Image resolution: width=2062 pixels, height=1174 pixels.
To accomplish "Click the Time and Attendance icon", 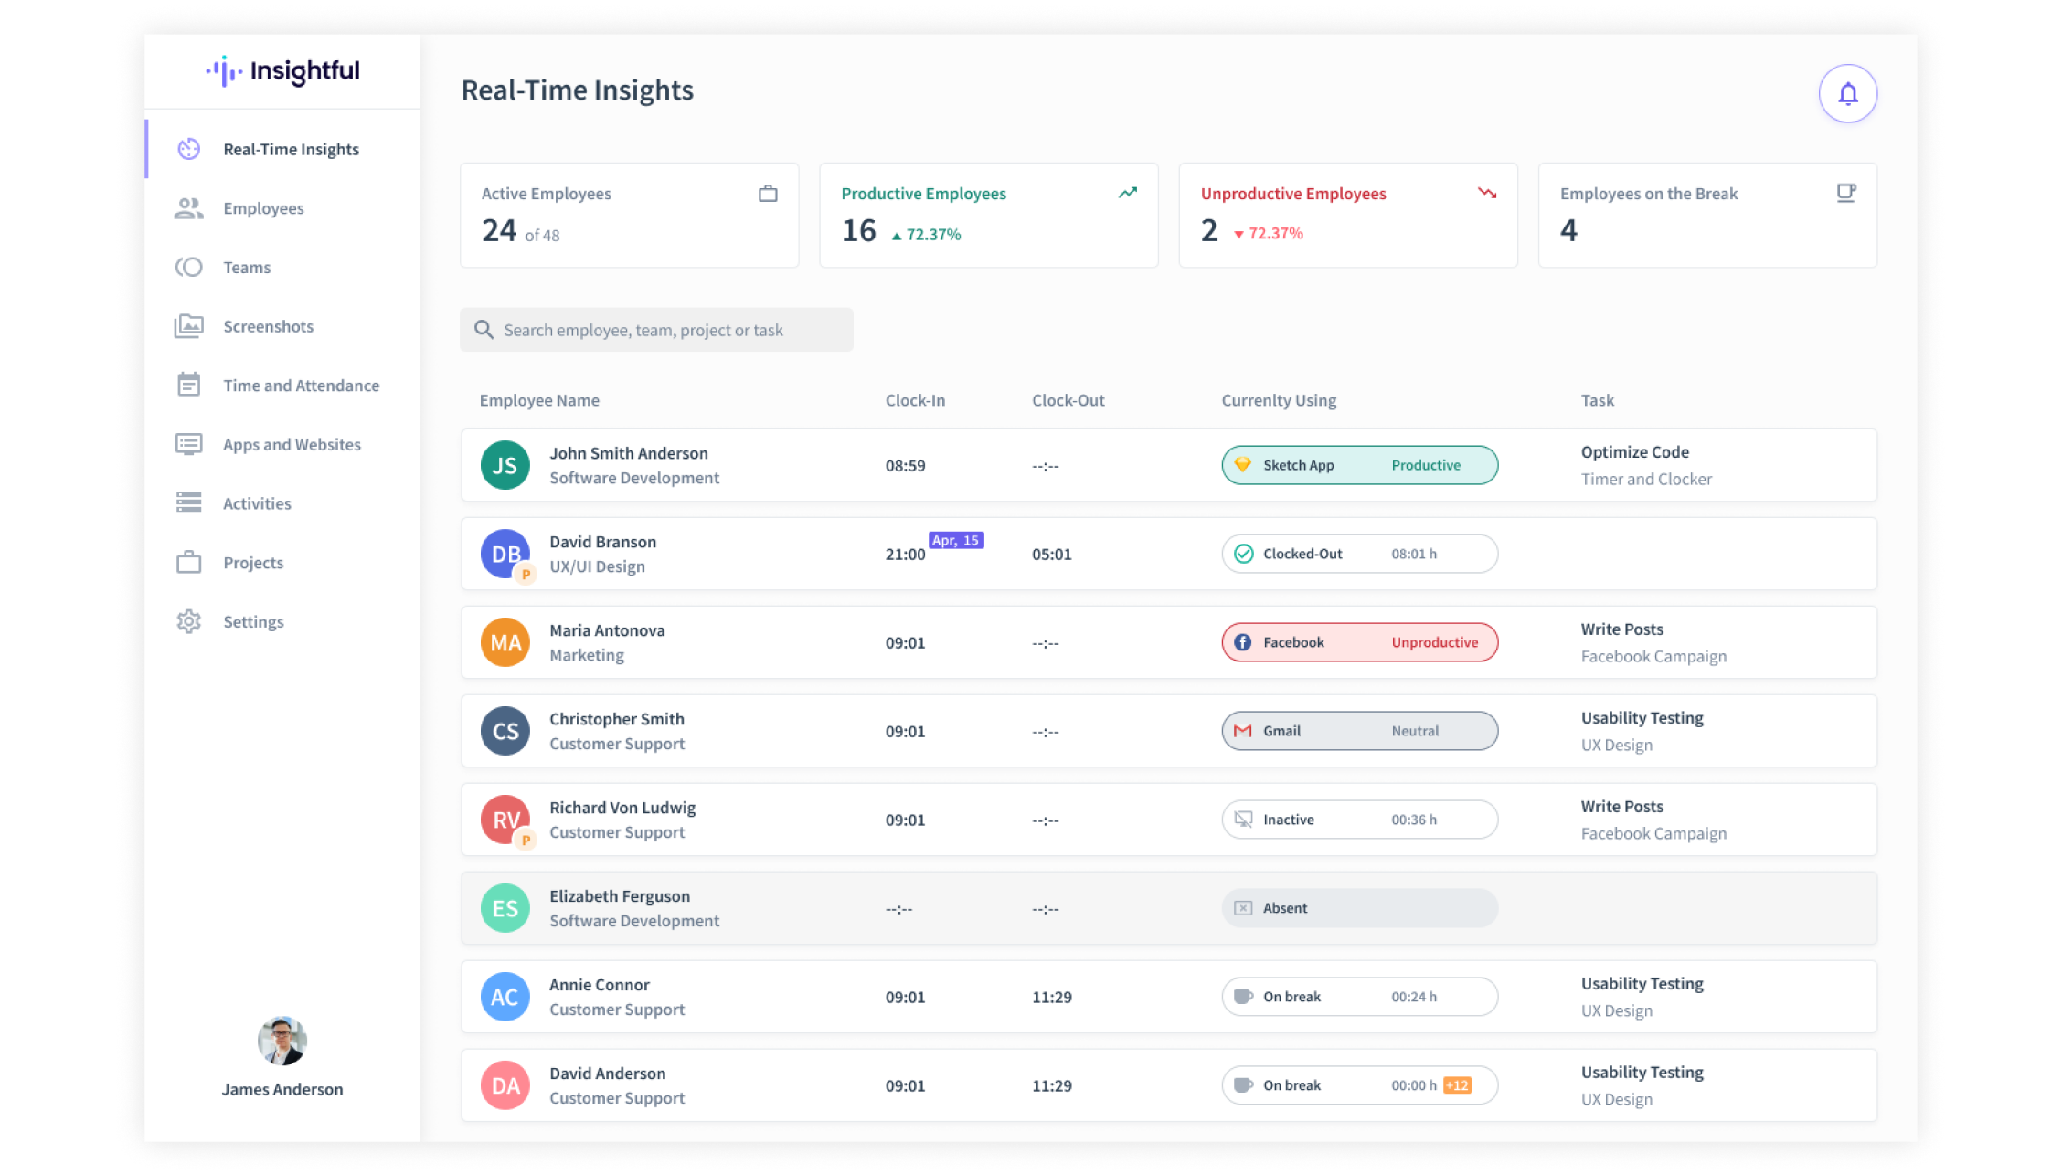I will click(190, 384).
